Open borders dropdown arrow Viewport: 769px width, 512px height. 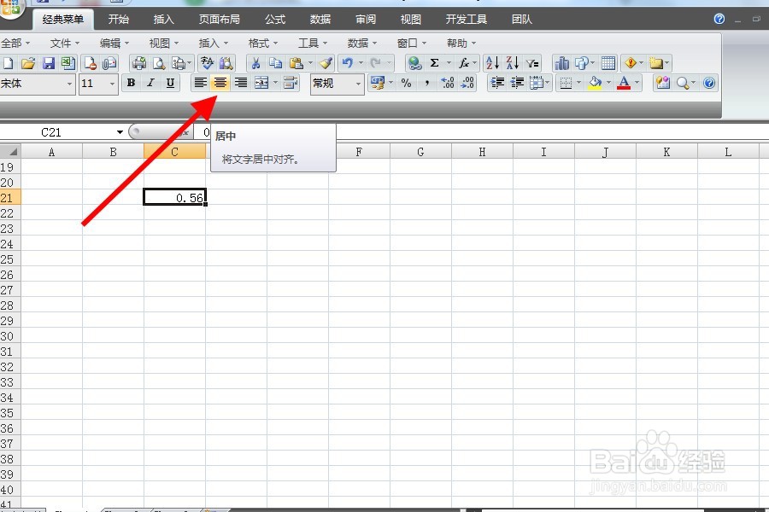point(579,84)
